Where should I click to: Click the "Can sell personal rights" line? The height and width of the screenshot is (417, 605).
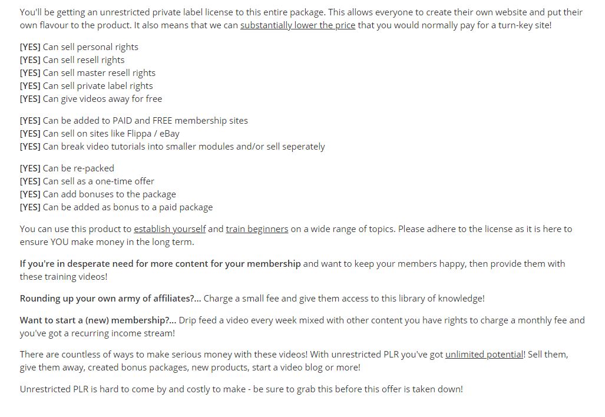(x=79, y=47)
